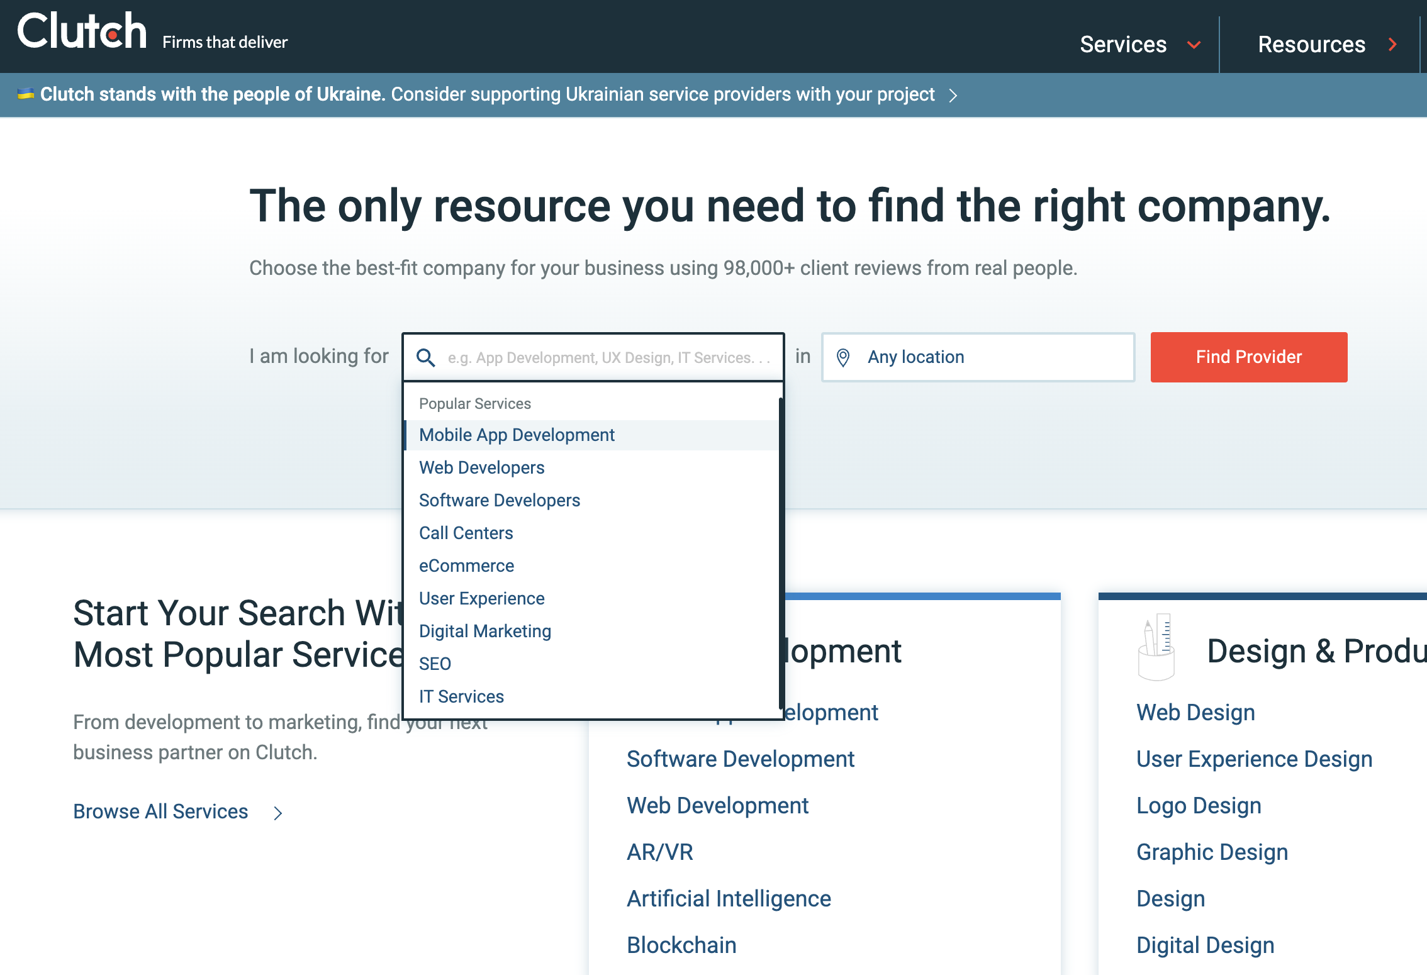Click the Ukraine banner chevron arrow

[x=953, y=95]
